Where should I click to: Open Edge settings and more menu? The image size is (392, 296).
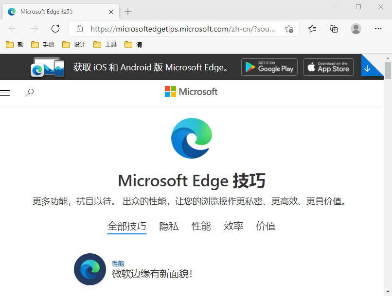[378, 29]
